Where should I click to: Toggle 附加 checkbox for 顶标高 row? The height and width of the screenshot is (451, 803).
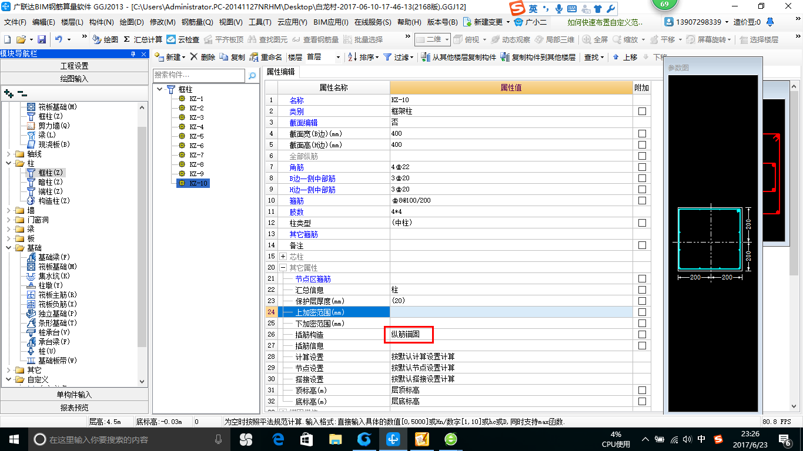642,391
